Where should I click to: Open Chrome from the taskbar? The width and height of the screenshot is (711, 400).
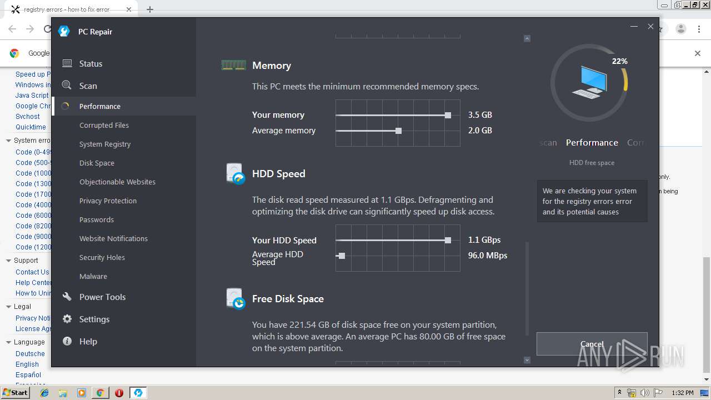(100, 393)
